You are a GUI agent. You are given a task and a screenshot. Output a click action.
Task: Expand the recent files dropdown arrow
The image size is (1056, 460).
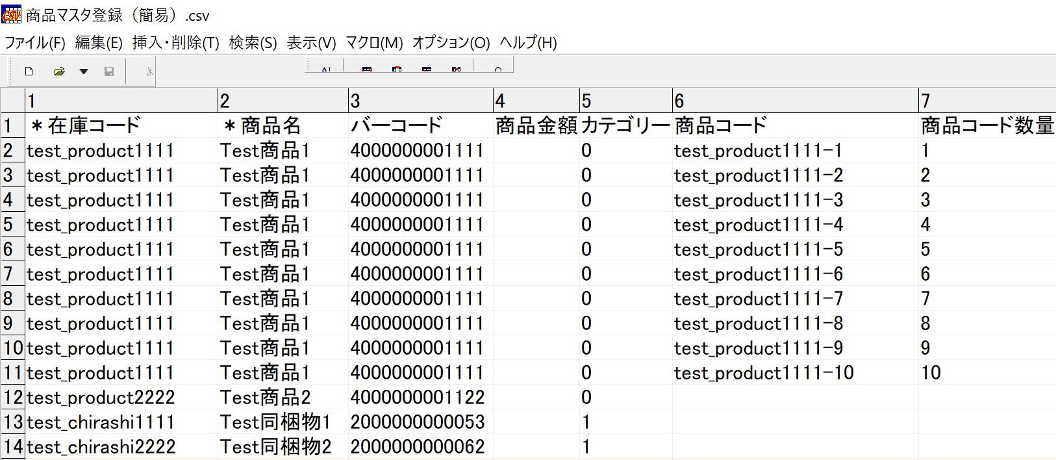tap(84, 71)
